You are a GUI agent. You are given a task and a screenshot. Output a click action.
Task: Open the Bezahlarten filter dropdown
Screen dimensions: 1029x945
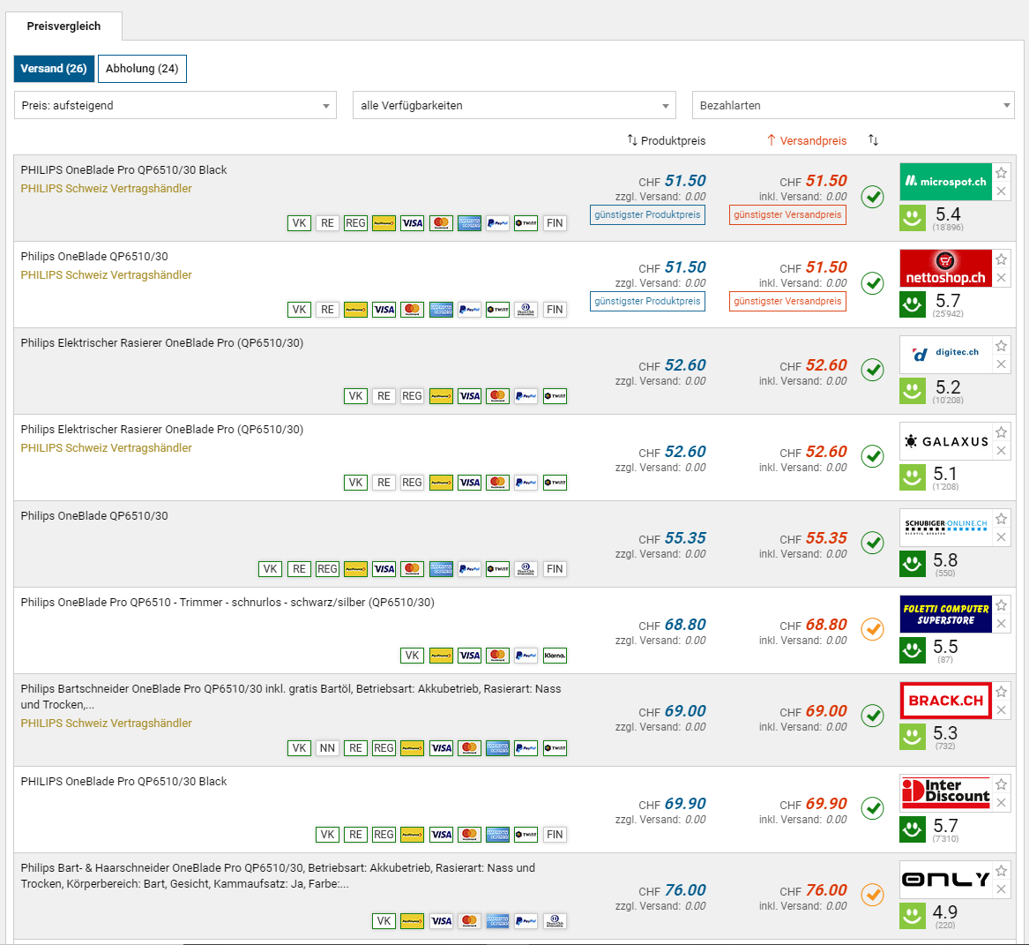click(853, 105)
